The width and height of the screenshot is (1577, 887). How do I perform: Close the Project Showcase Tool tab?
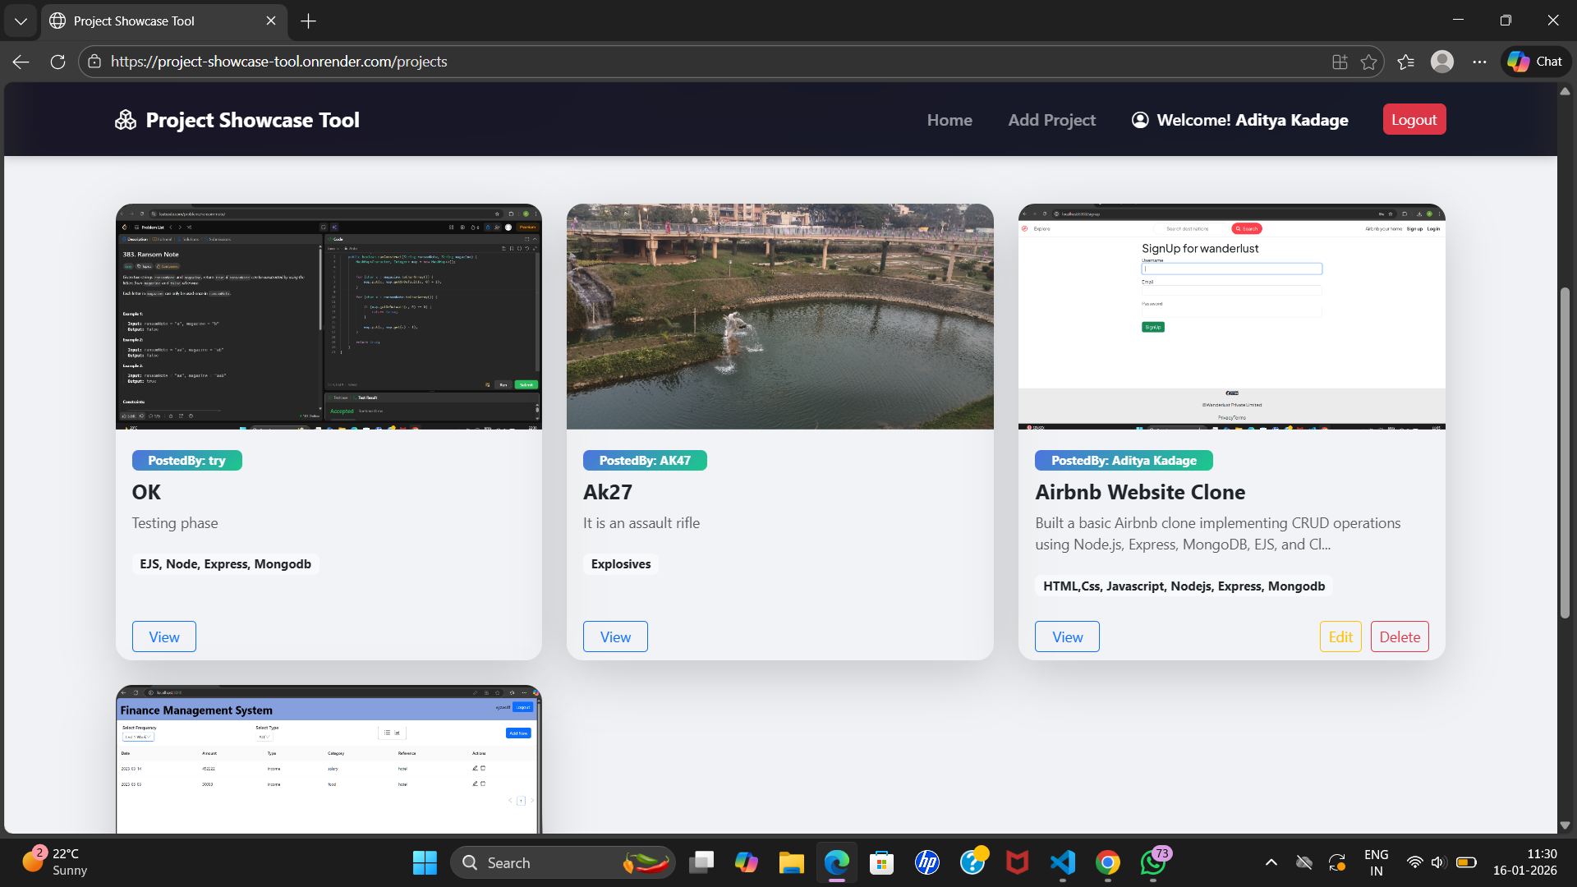click(271, 21)
